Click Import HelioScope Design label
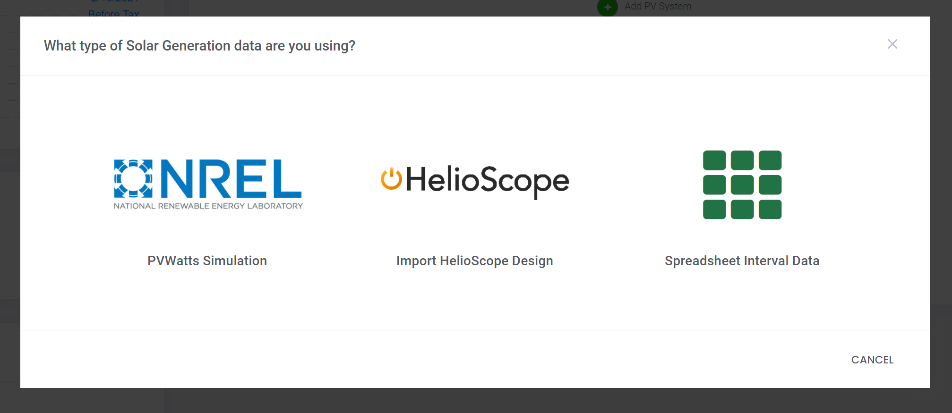The width and height of the screenshot is (952, 413). pyautogui.click(x=474, y=261)
